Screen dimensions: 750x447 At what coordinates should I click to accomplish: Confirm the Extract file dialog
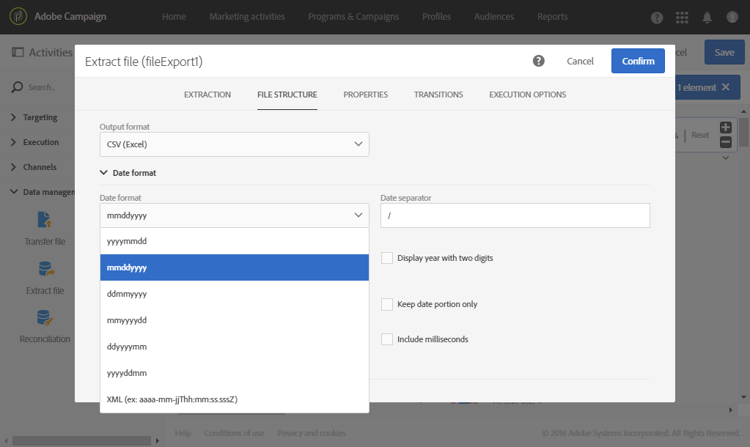tap(638, 61)
